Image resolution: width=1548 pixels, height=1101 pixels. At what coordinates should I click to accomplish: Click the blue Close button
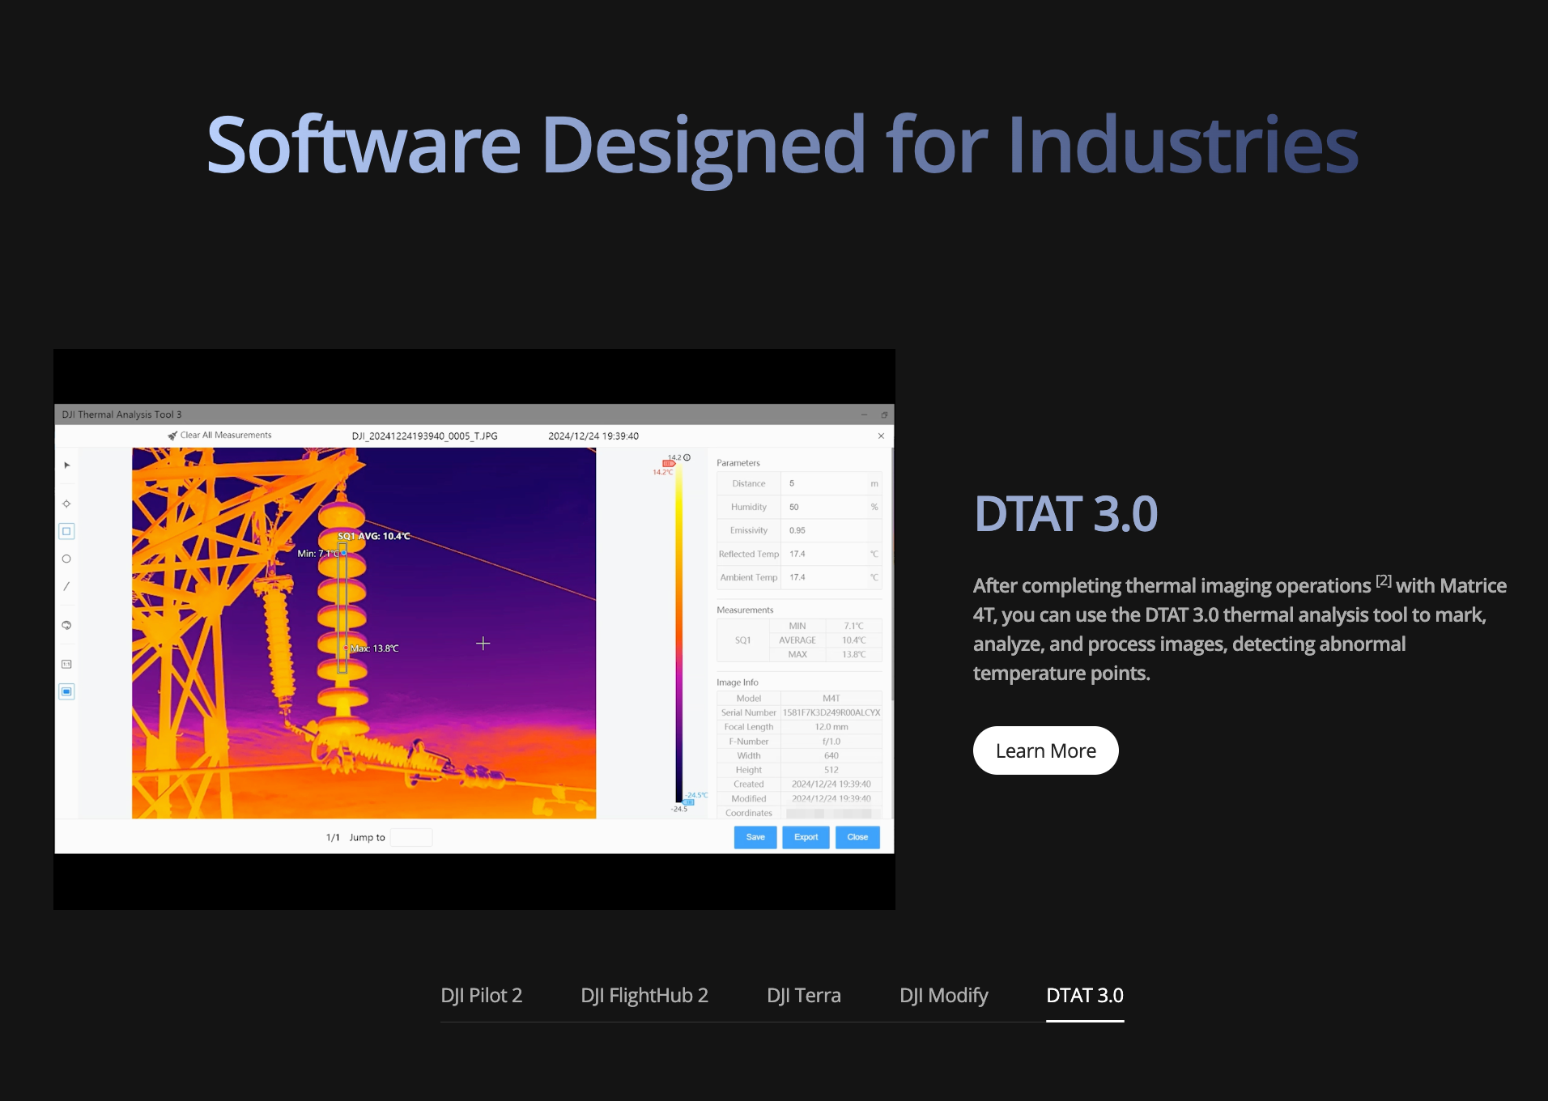click(x=857, y=837)
